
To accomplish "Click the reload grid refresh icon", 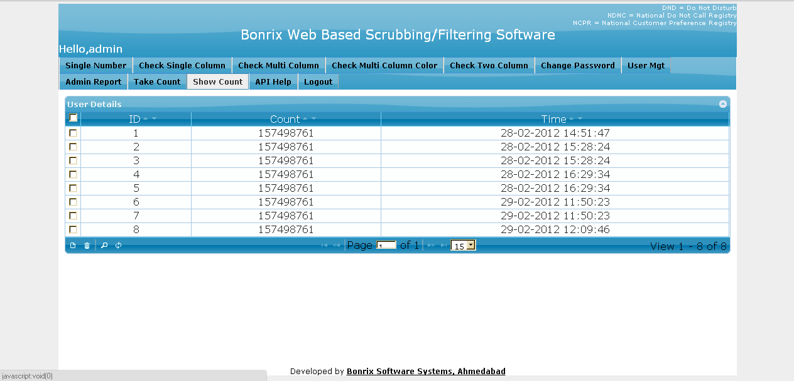I will click(x=118, y=246).
